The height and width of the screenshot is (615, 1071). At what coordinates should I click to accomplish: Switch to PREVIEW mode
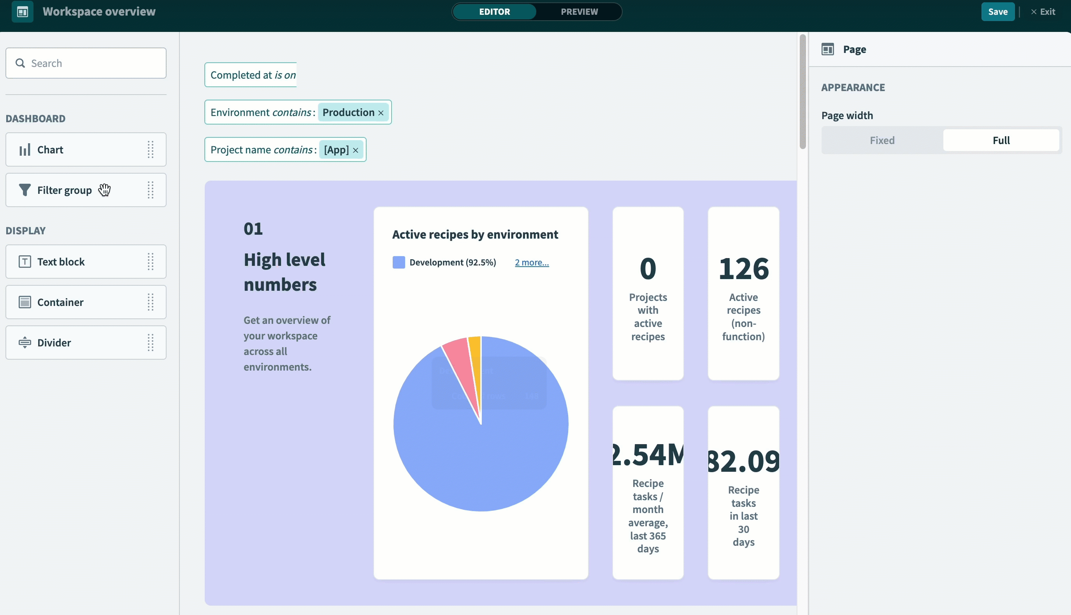pyautogui.click(x=579, y=12)
